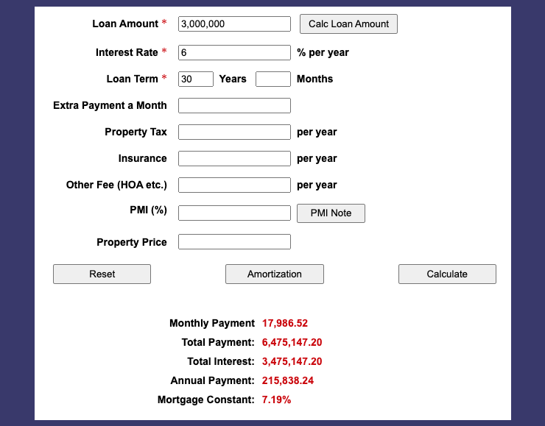Click the Property Price input field

[x=234, y=242]
